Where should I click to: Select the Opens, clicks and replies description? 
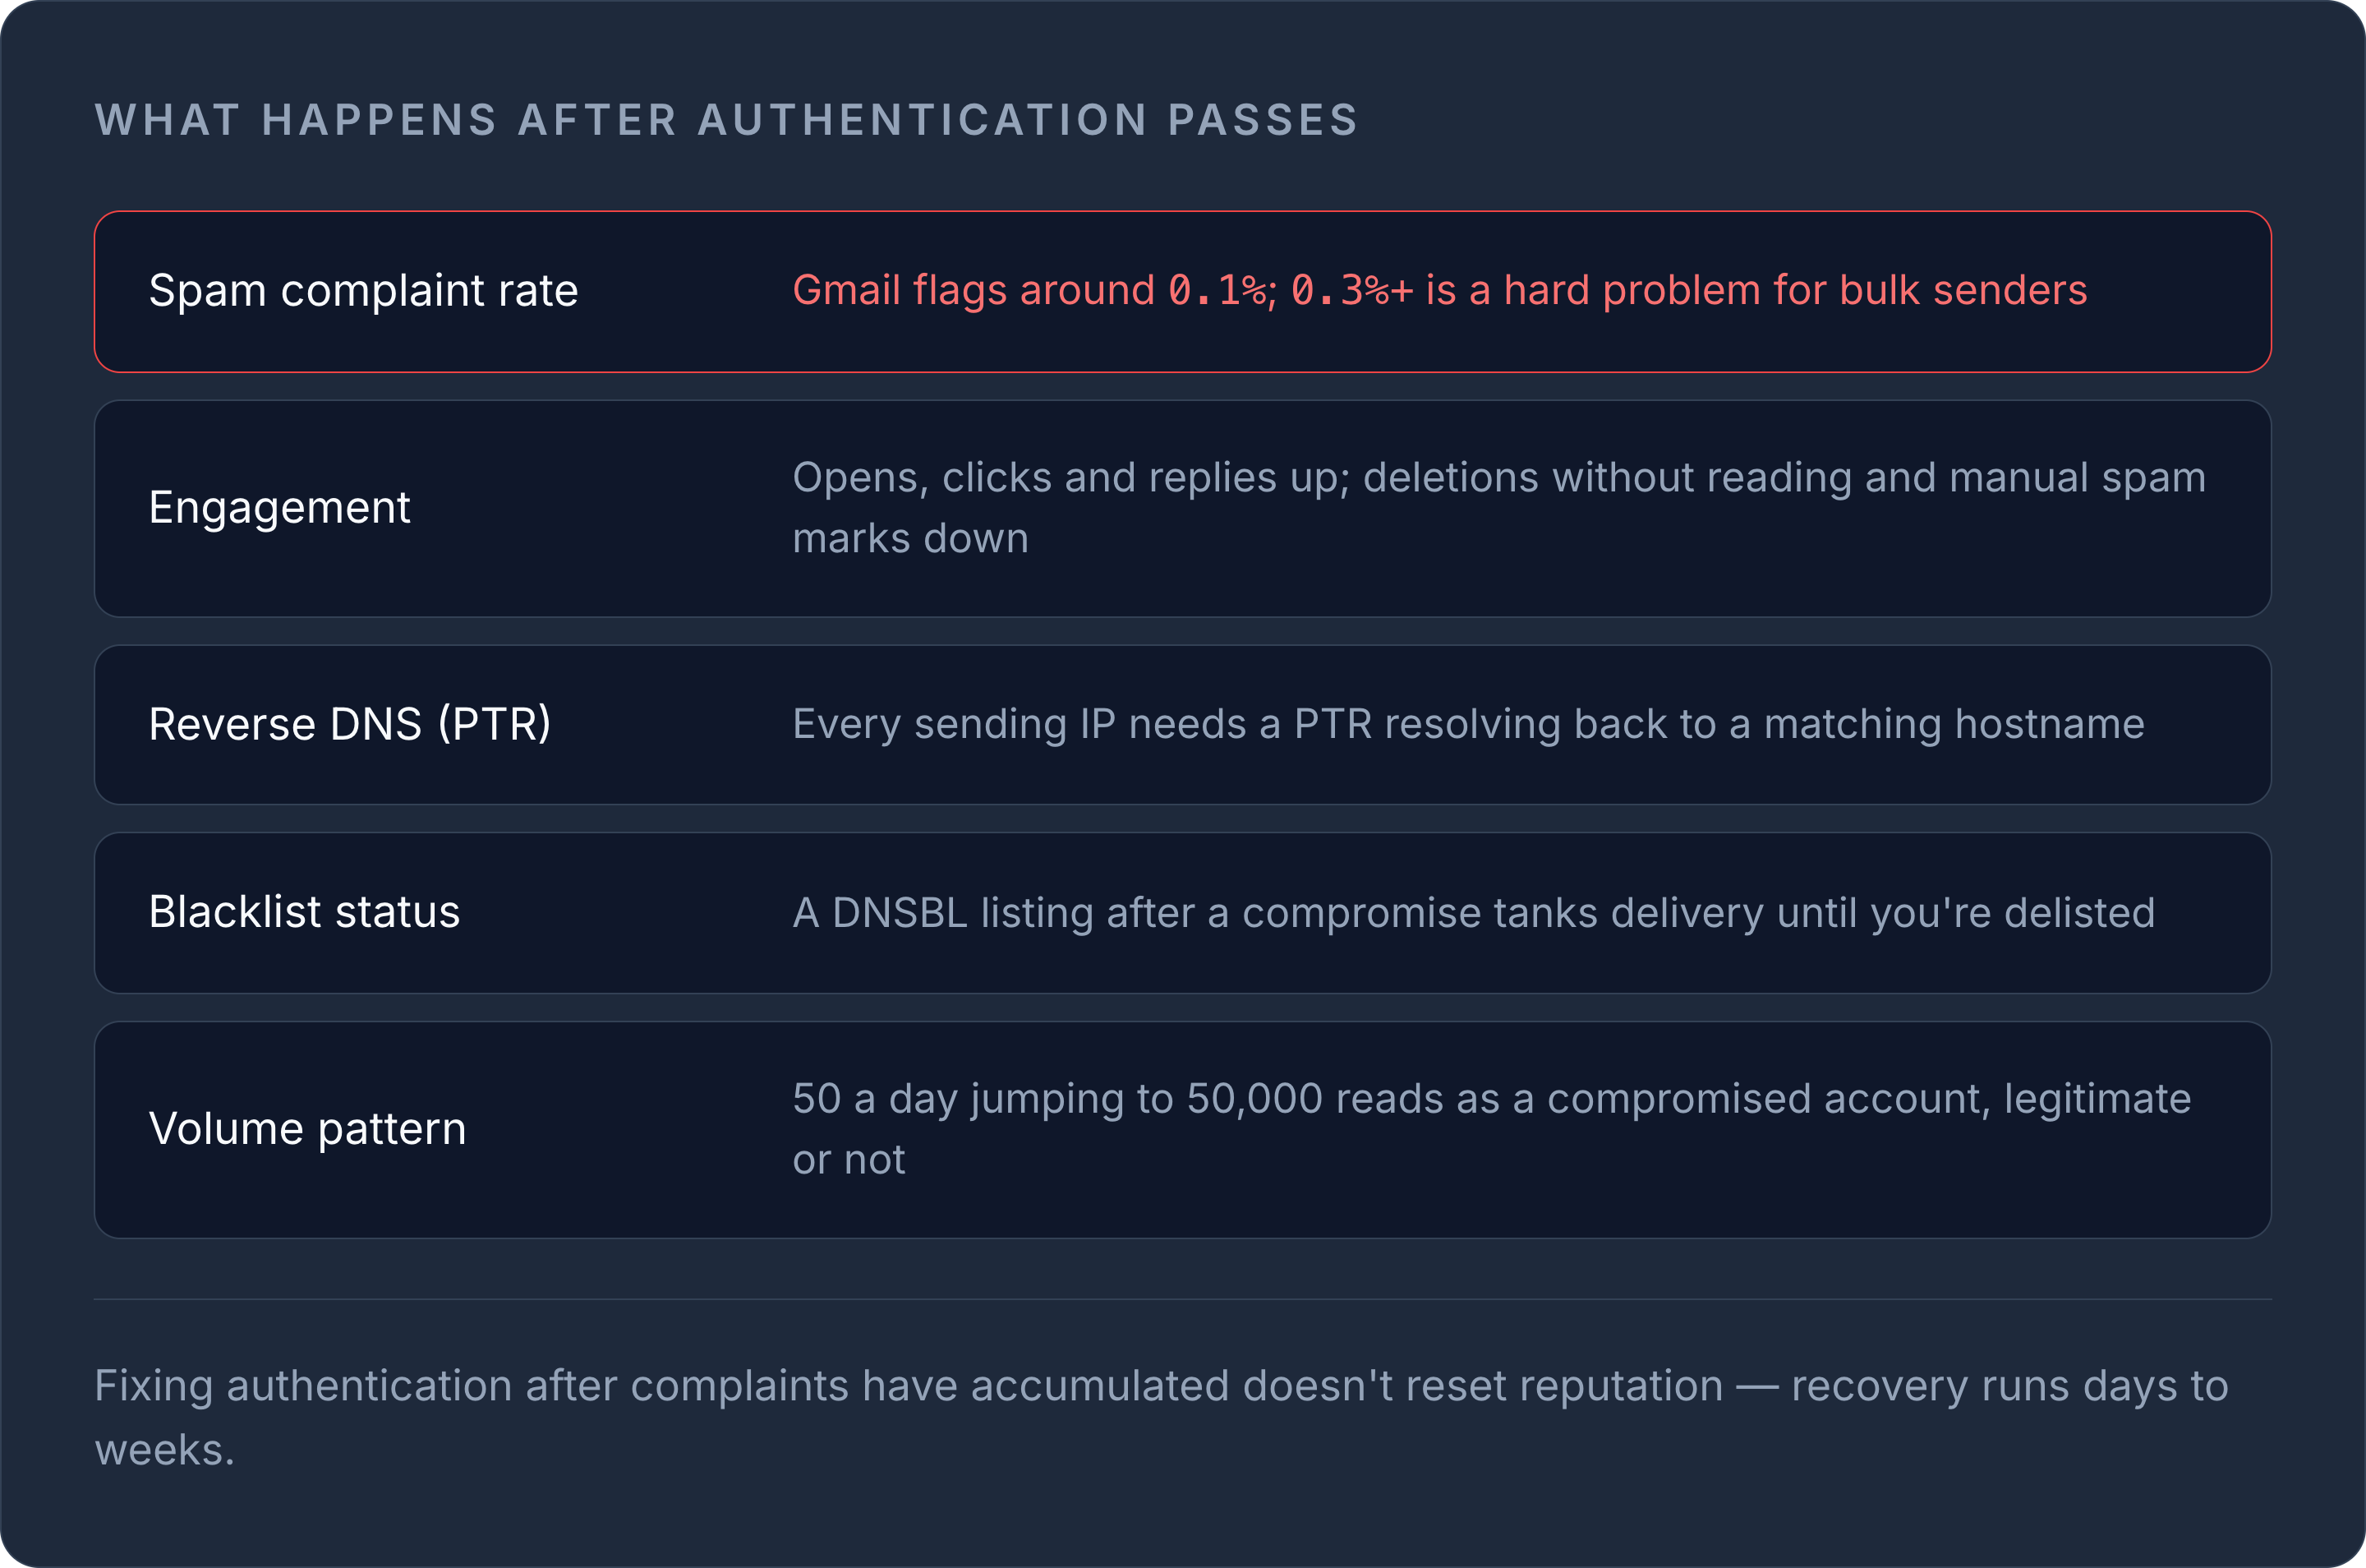pos(1498,508)
